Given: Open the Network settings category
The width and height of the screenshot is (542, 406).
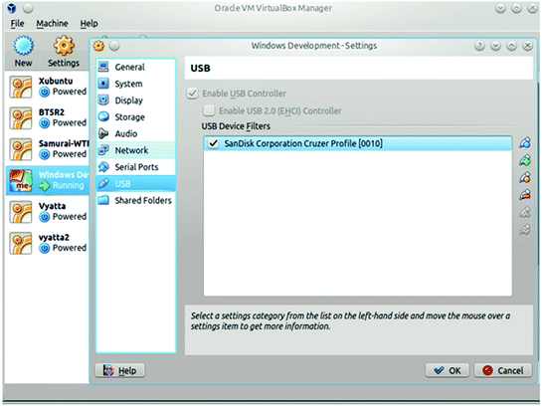Looking at the screenshot, I should (x=136, y=150).
